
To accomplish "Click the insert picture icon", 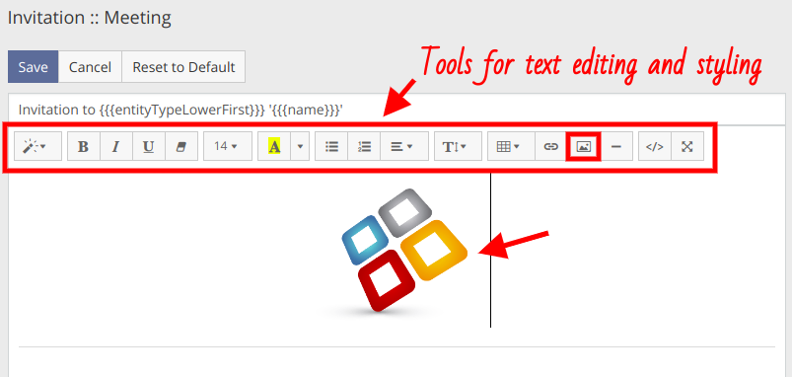I will tap(583, 146).
